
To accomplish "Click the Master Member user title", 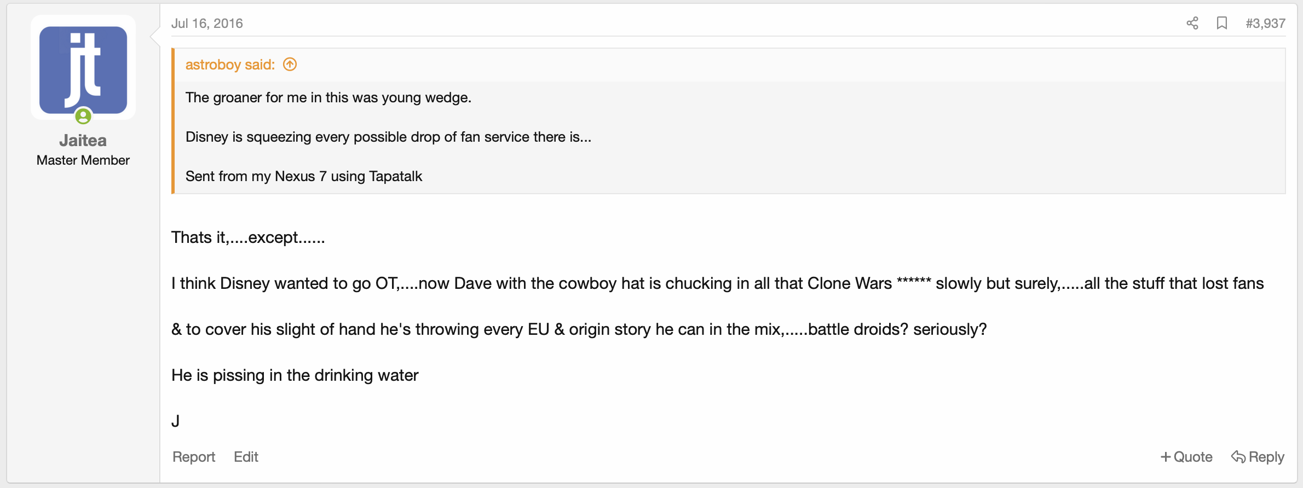I will [83, 160].
